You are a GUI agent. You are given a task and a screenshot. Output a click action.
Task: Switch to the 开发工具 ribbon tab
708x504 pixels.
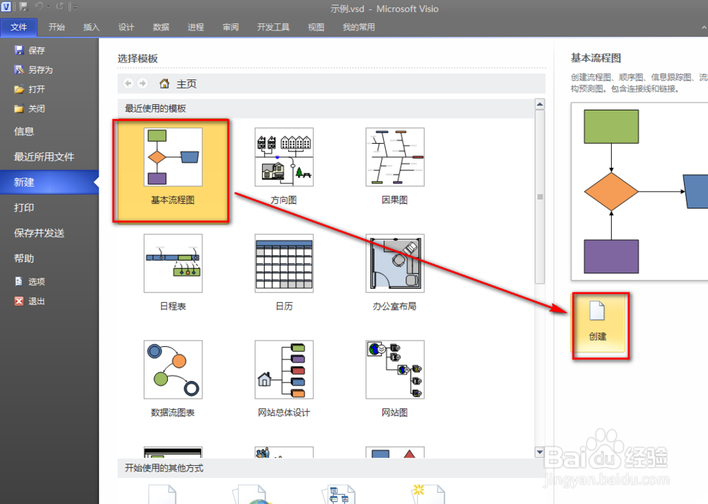(x=273, y=27)
